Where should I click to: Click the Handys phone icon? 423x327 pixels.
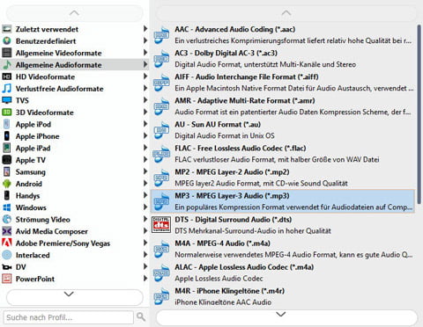pyautogui.click(x=7, y=195)
